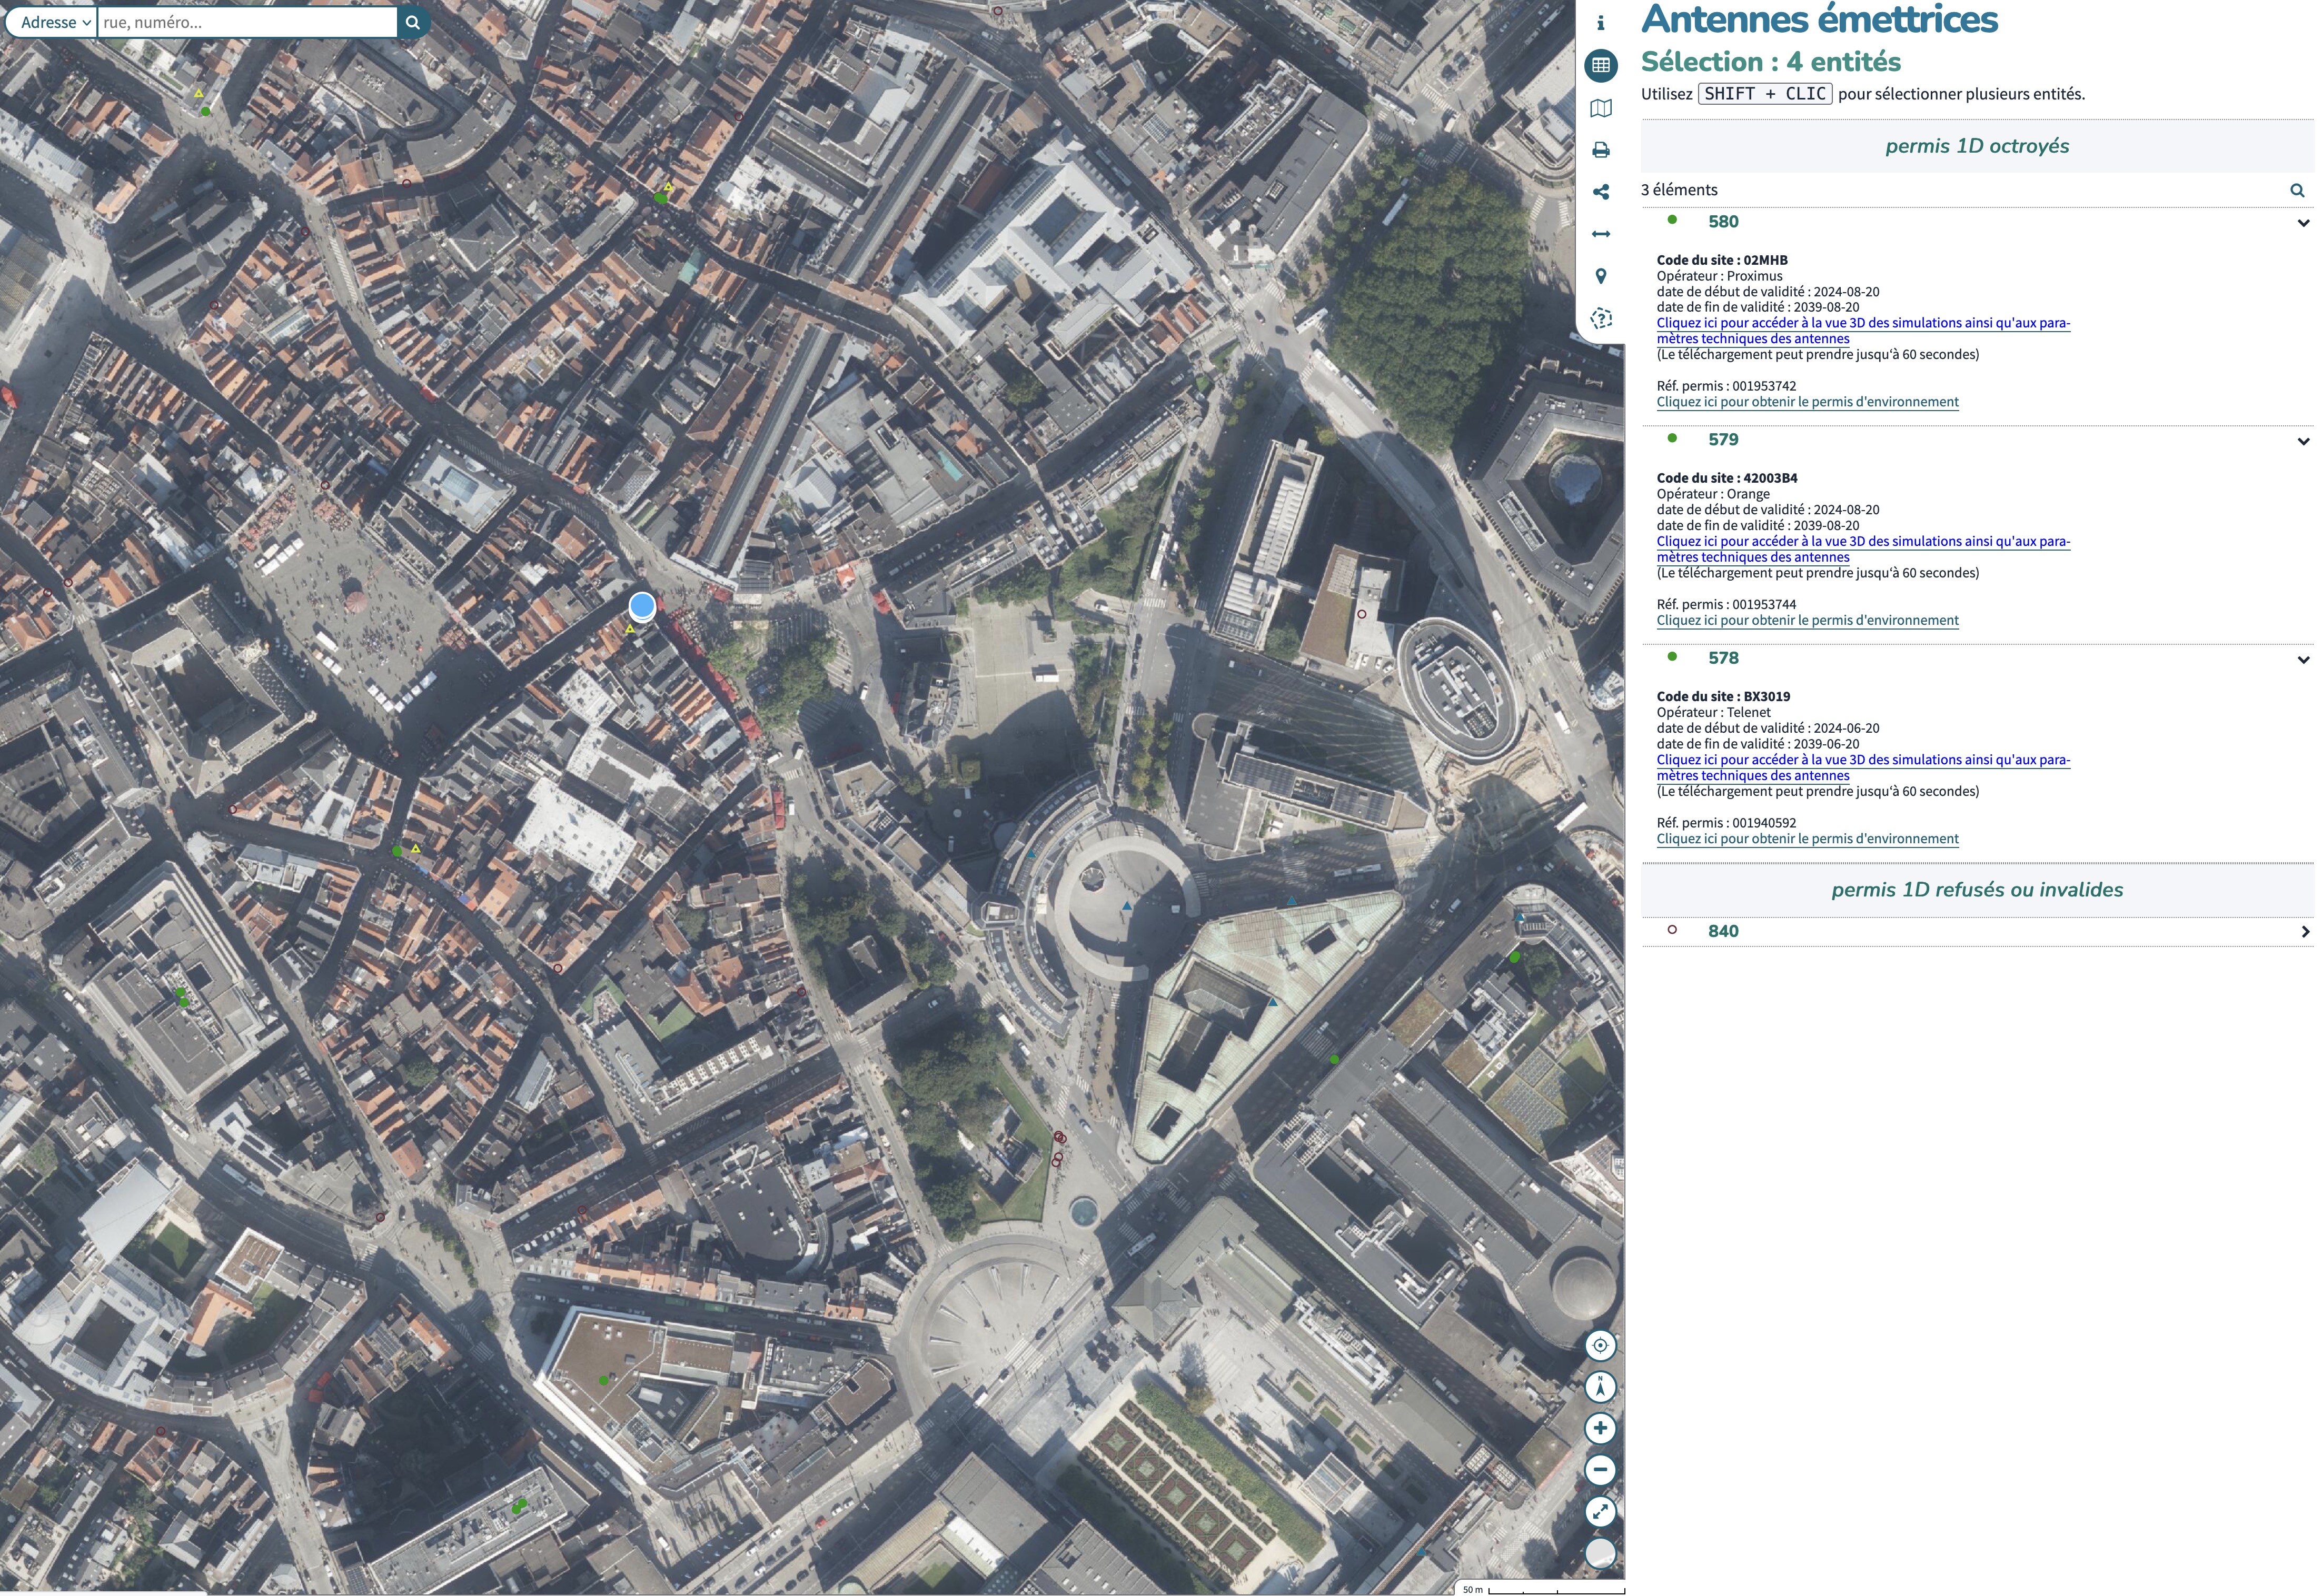Open Proximus environmental permit link
Screen dimensions: 2322x1596
1806,402
